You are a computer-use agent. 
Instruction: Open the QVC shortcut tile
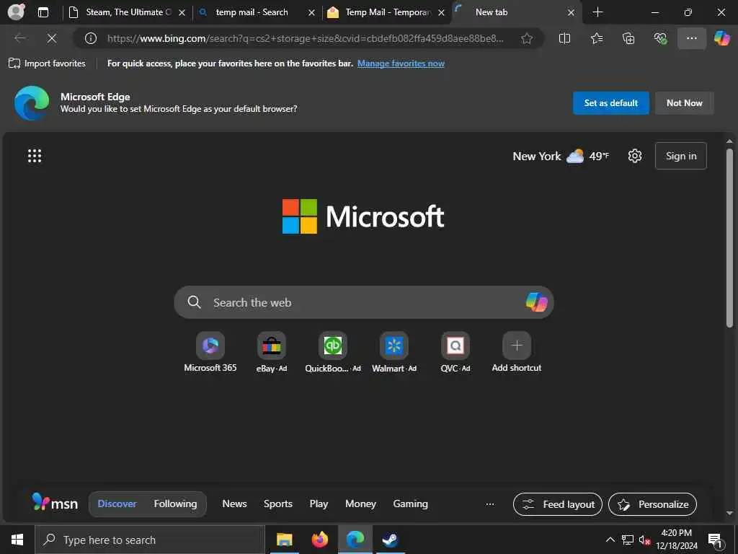(x=455, y=352)
